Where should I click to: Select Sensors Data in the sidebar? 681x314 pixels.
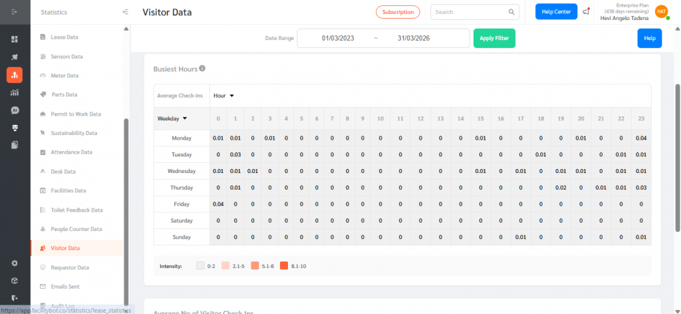tap(65, 57)
